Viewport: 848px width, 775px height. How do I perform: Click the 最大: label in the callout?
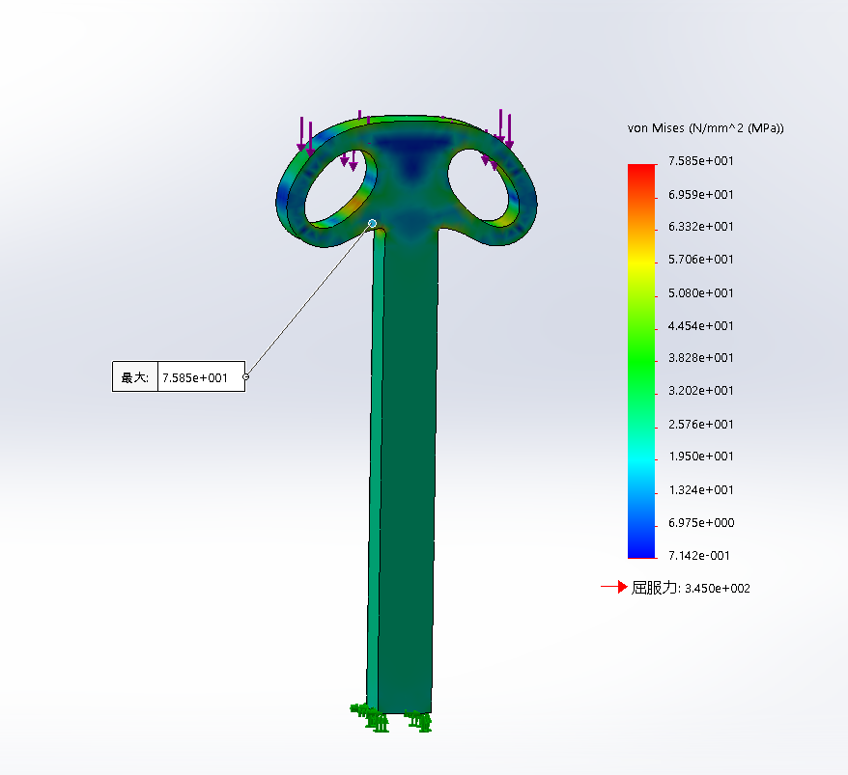[x=134, y=377]
